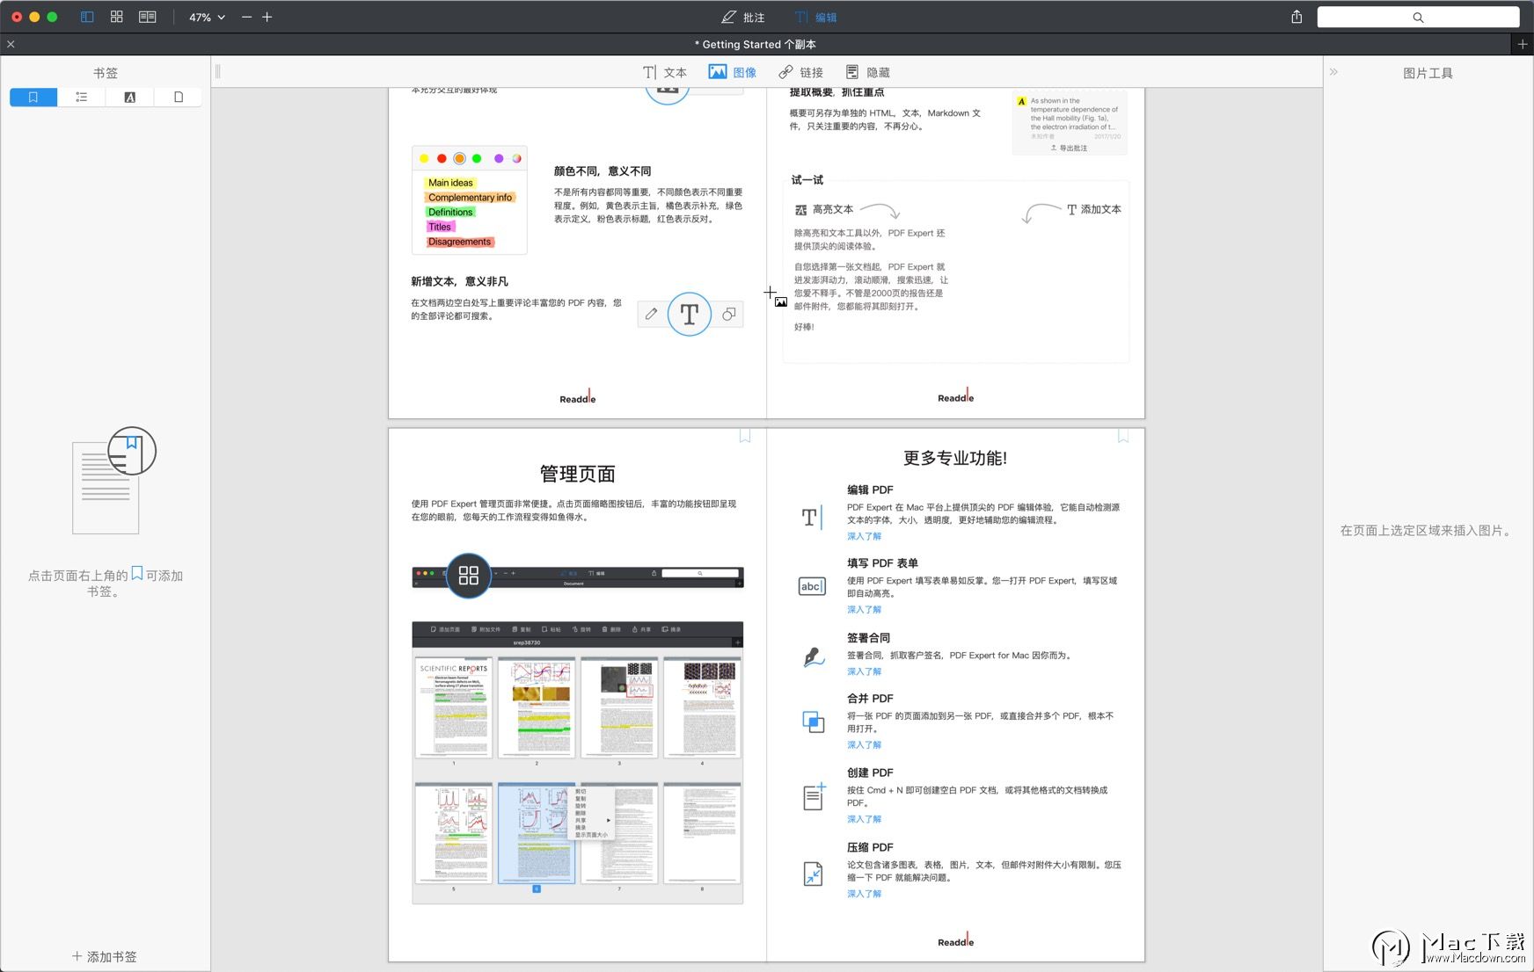1534x972 pixels.
Task: Open 深入了解 link under 编辑 PDF
Action: [x=864, y=536]
